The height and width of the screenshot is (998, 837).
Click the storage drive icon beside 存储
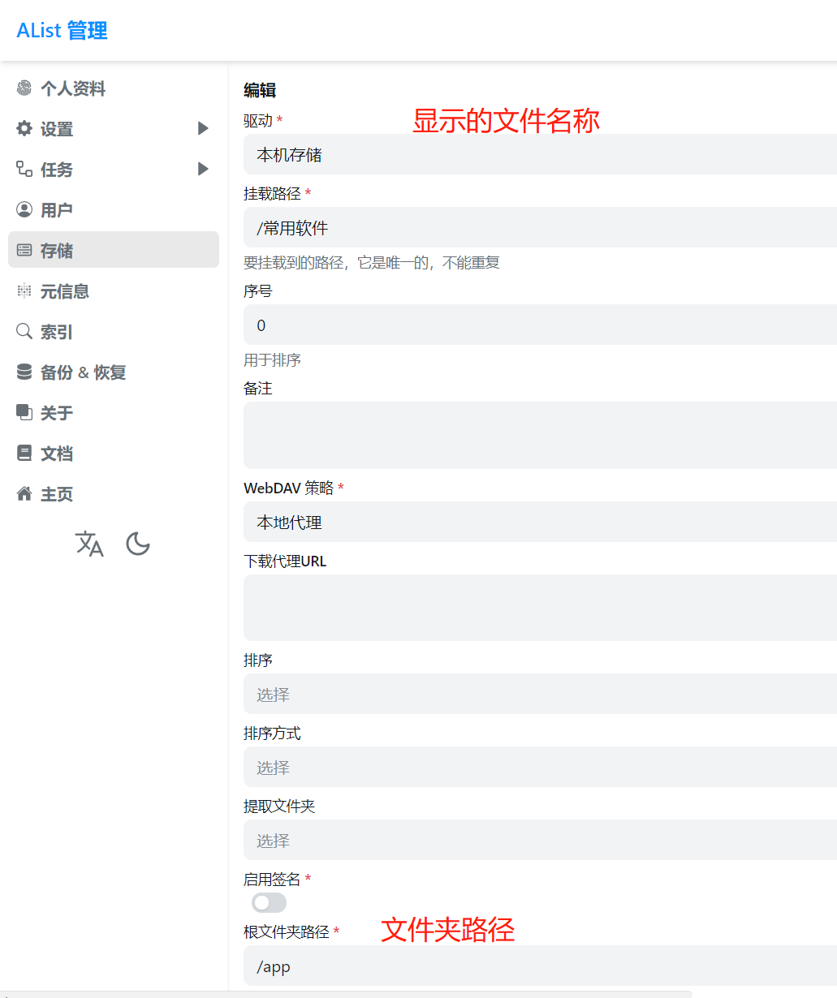click(24, 250)
